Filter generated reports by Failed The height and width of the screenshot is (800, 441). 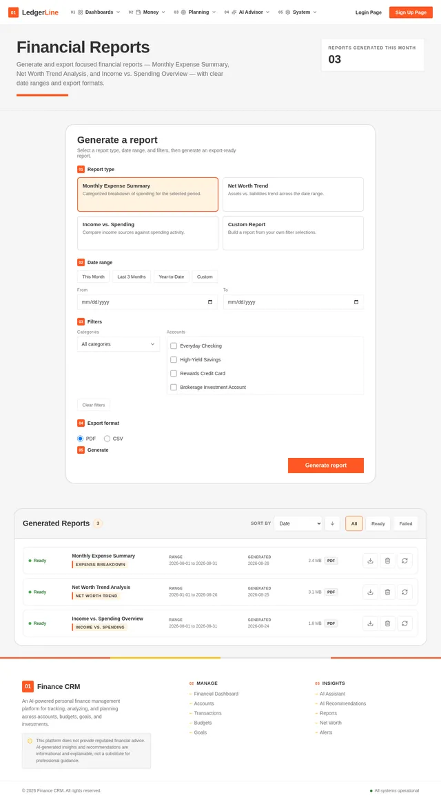406,523
